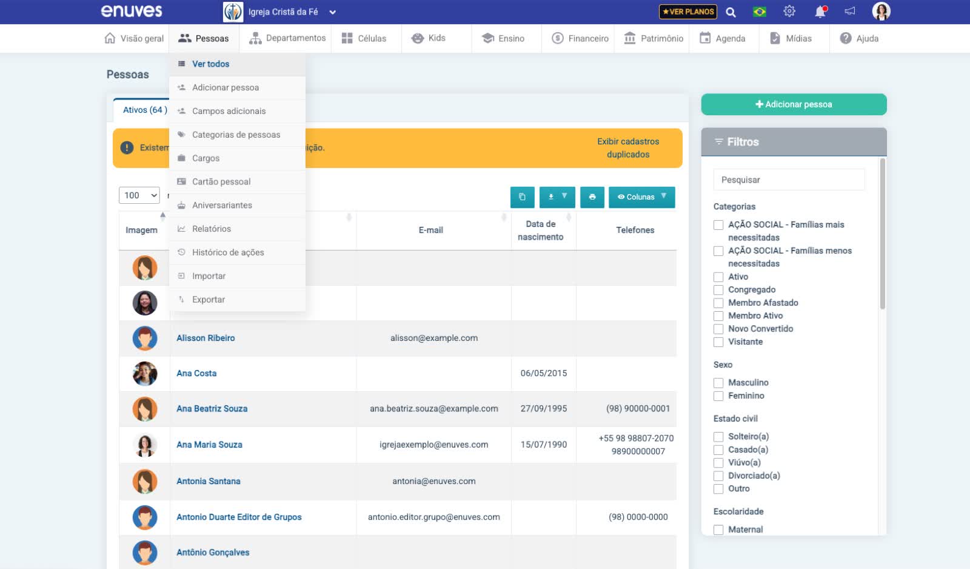This screenshot has height=569, width=970.
Task: Click the Financeiro coin icon
Action: [x=558, y=38]
